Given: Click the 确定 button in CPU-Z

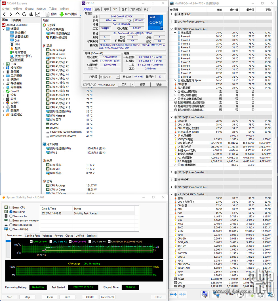Looking at the screenshot, I should tap(159, 84).
